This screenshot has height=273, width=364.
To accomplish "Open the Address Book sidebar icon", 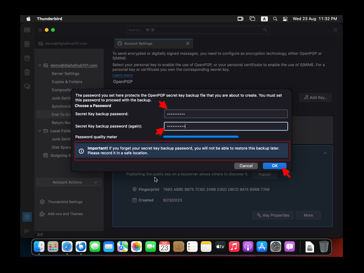I will 27,44.
